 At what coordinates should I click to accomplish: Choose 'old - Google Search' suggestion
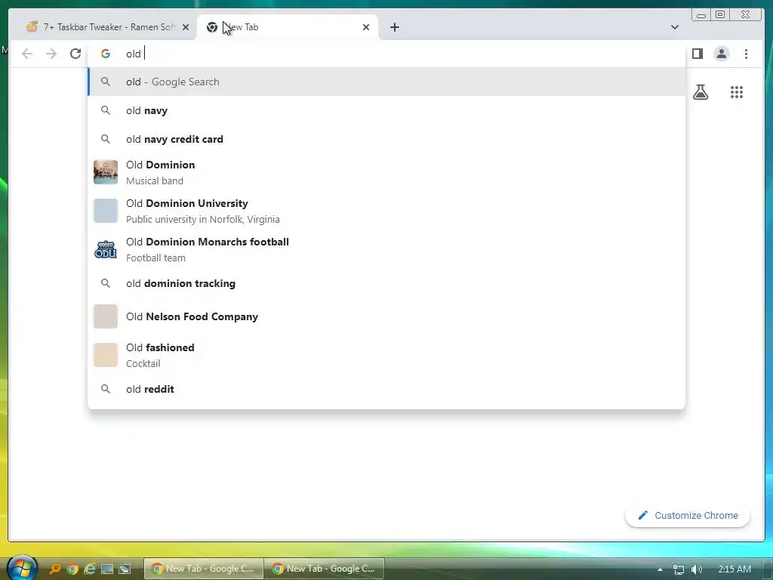386,82
